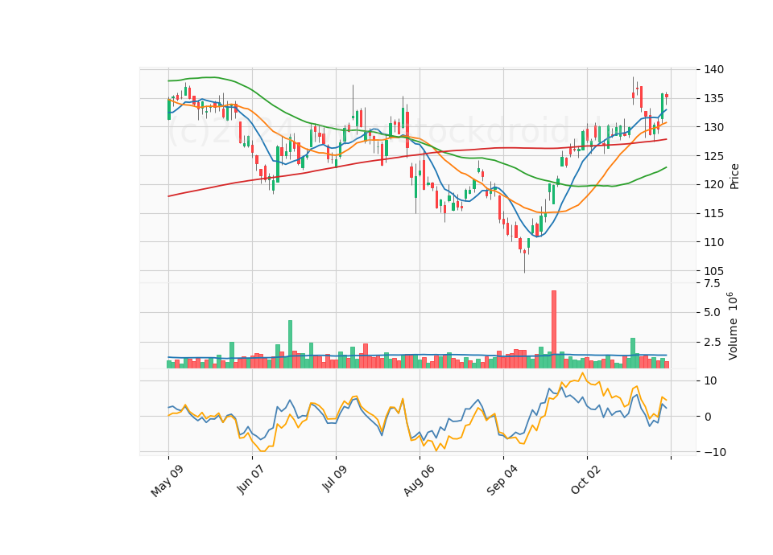This screenshot has width=773, height=555.
Task: Click the 115 price axis tick
Action: tap(714, 213)
